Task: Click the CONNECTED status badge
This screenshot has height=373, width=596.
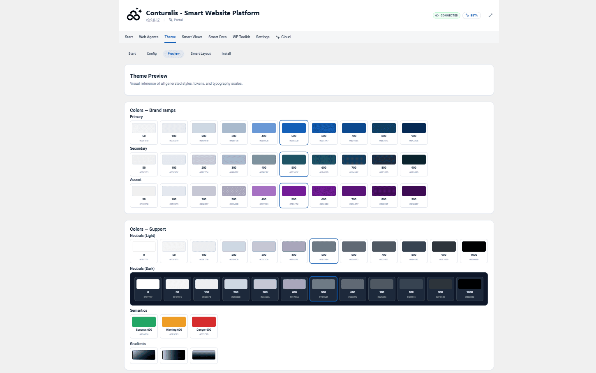Action: coord(446,16)
